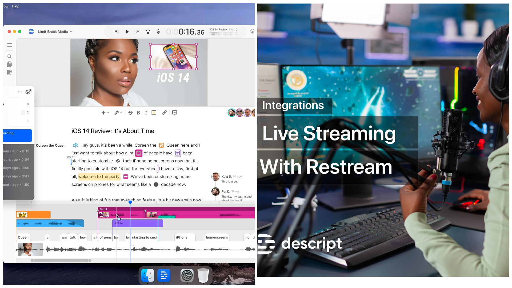This screenshot has height=288, width=512.
Task: Select the comment icon in toolbar
Action: [175, 113]
